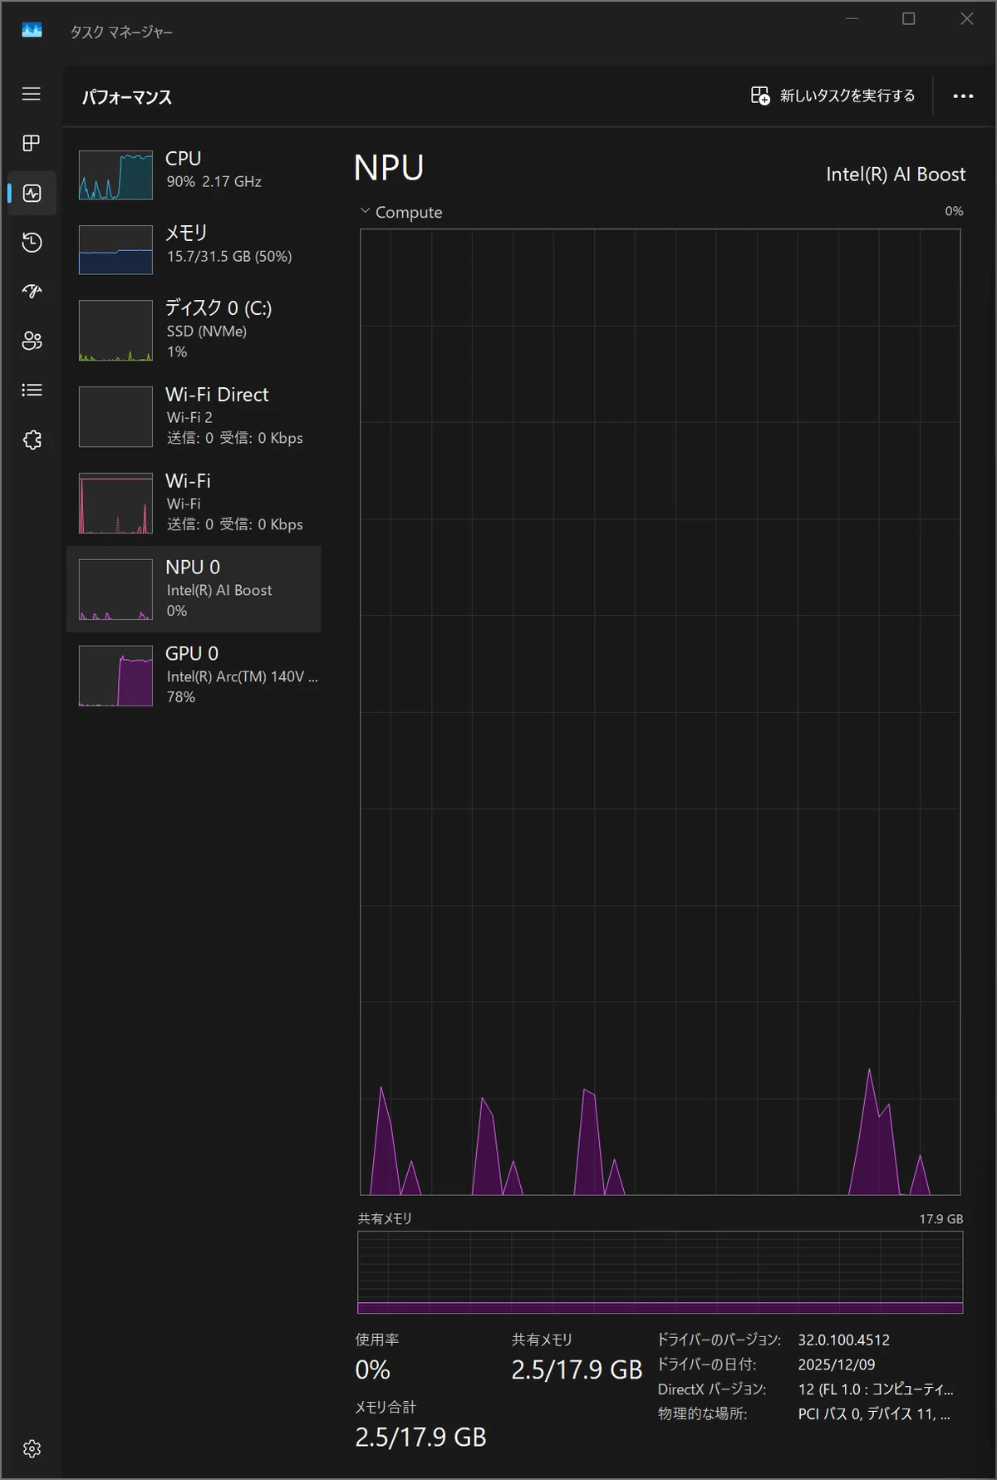Select the Wi-Fi network entry

[x=194, y=503]
